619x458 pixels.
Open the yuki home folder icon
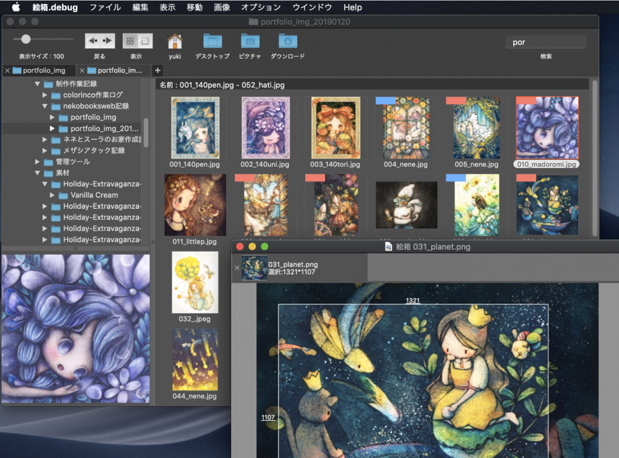pyautogui.click(x=175, y=41)
